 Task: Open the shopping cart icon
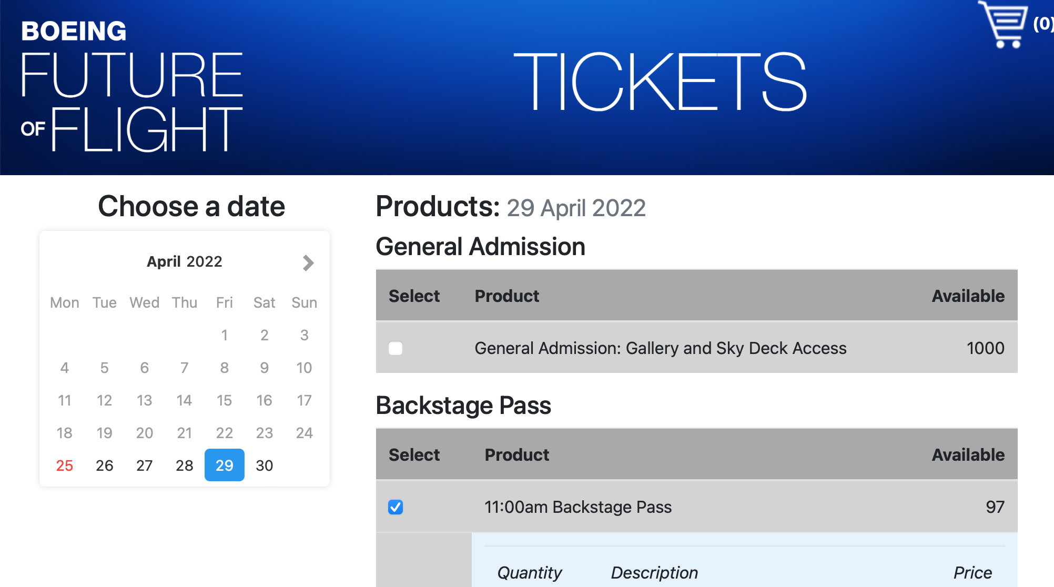(x=1004, y=24)
